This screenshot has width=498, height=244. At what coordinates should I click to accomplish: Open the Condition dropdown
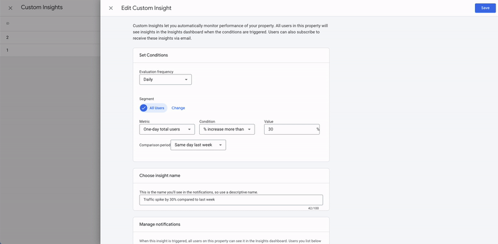tap(227, 129)
